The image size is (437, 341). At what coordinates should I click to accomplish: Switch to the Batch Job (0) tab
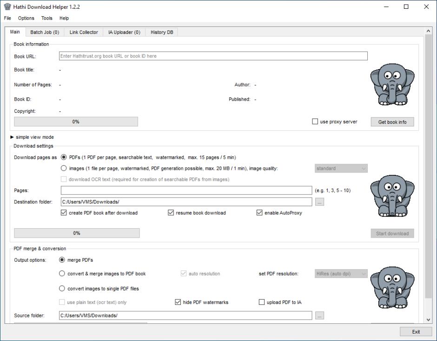click(45, 32)
